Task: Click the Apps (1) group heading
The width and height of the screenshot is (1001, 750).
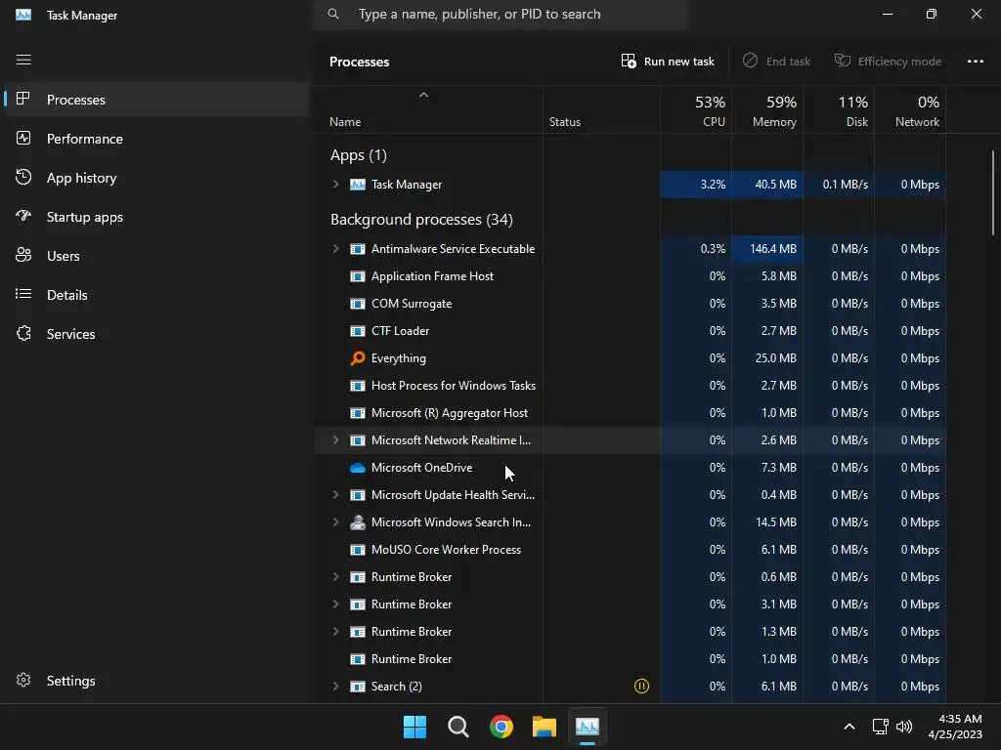Action: (359, 155)
